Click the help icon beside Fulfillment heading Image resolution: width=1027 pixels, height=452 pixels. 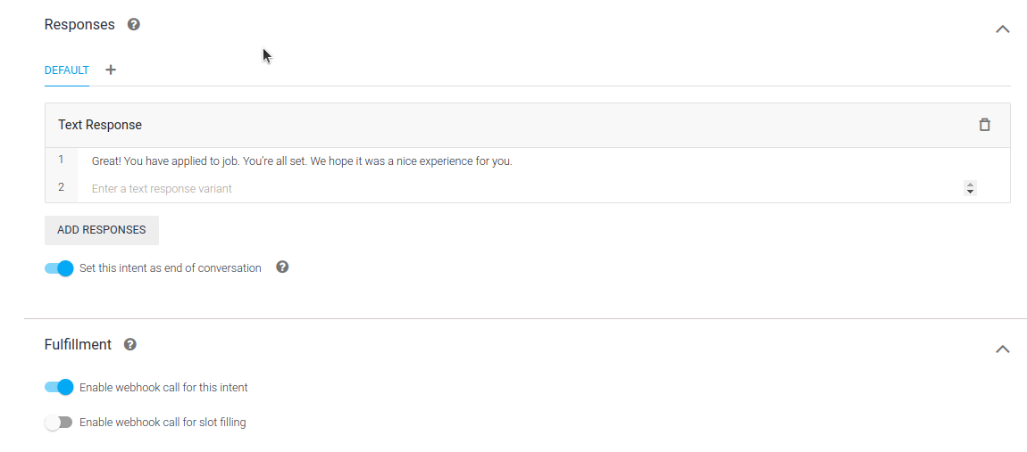[x=130, y=344]
